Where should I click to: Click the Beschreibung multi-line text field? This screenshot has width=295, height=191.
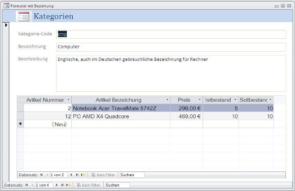171,73
